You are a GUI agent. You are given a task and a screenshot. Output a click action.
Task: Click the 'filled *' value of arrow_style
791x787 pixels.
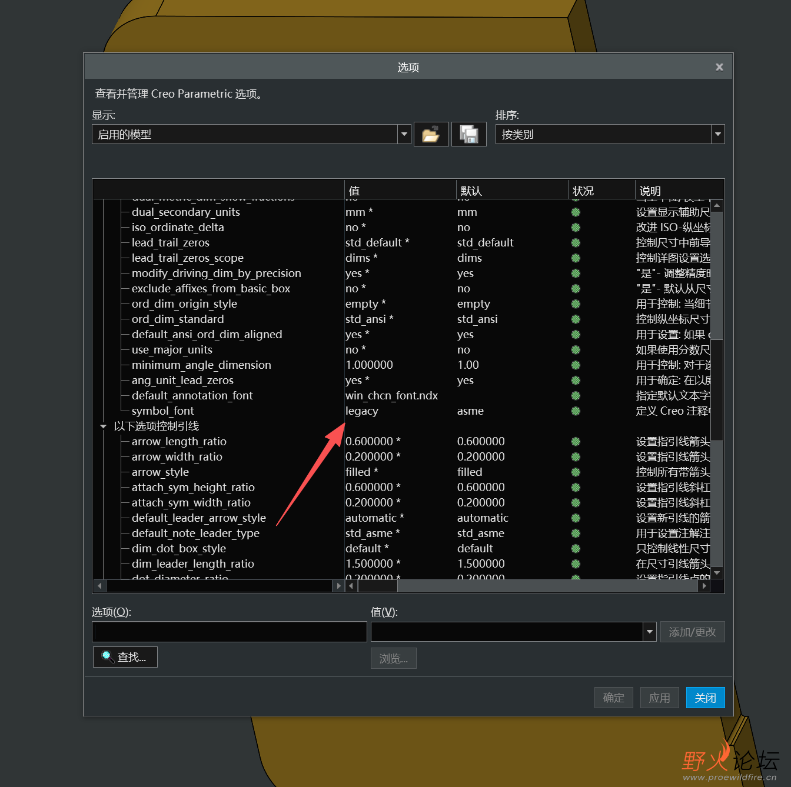point(362,472)
